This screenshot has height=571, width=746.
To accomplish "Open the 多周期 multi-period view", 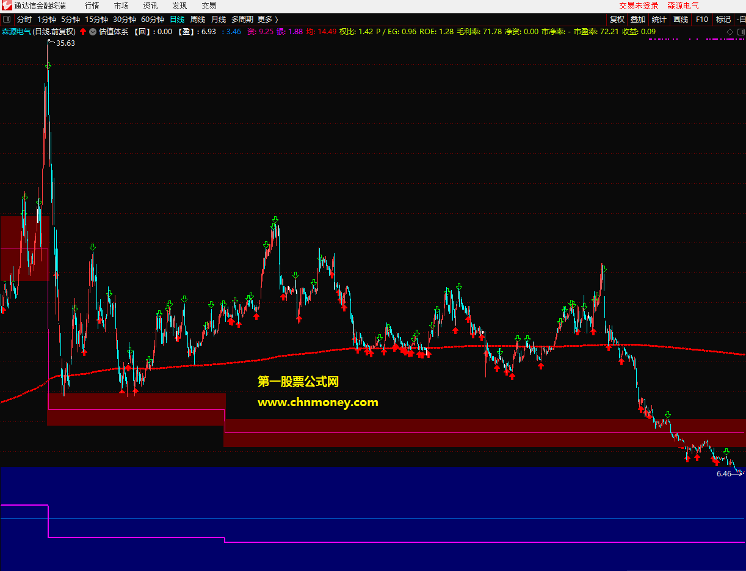I will tap(242, 20).
